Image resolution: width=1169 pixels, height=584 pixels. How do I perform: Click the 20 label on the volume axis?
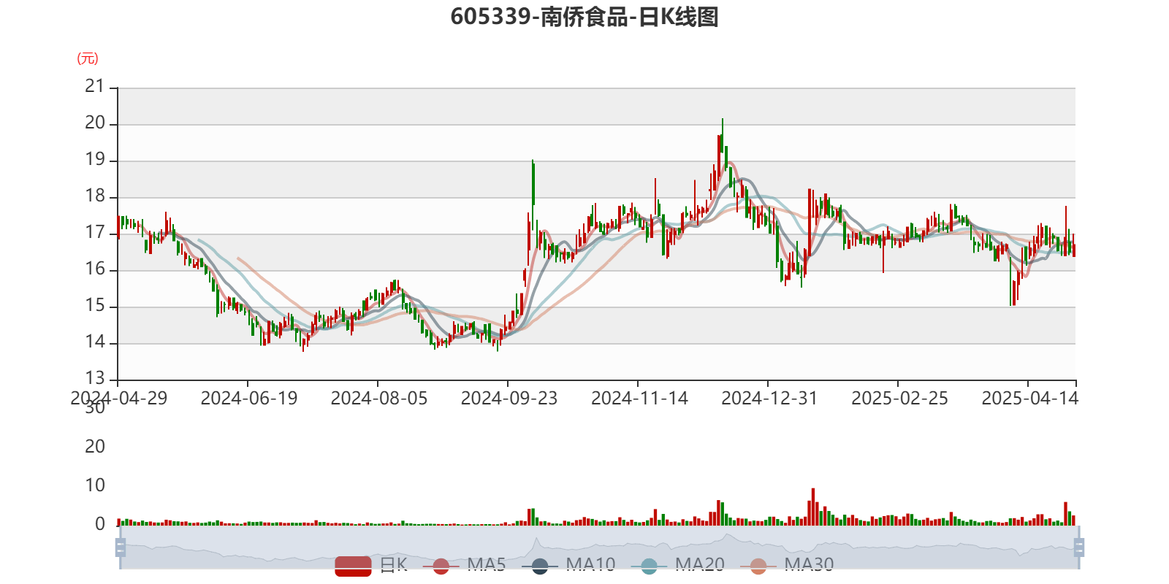[x=95, y=447]
